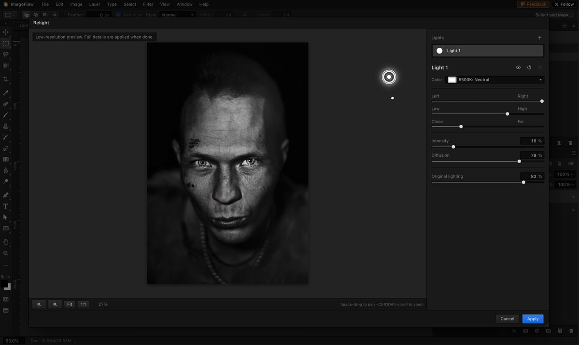
Task: Select the Eyedropper tool
Action: point(5,93)
